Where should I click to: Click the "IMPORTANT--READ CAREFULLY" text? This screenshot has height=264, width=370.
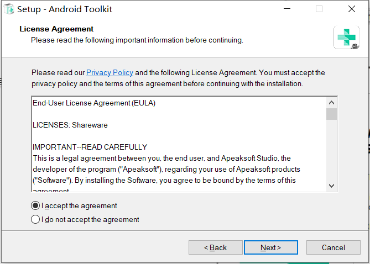point(90,147)
